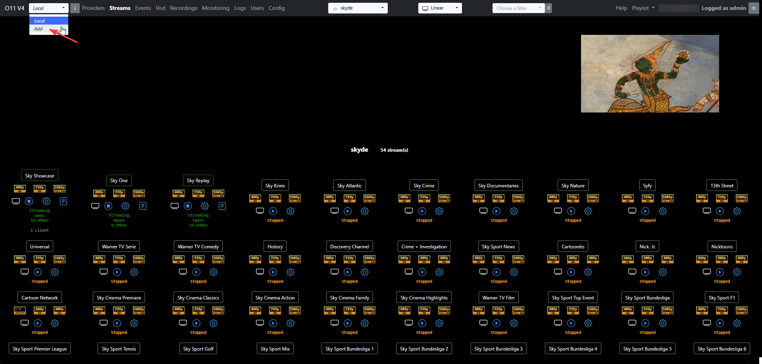762x364 pixels.
Task: Start the Syfy stream
Action: tap(645, 211)
